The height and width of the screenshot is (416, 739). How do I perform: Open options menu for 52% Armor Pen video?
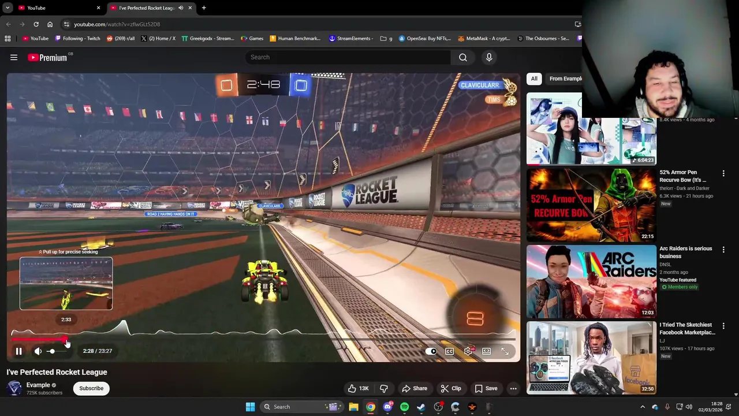(723, 173)
